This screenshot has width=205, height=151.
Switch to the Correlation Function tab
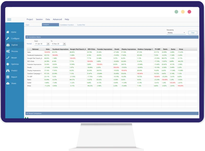(67, 25)
